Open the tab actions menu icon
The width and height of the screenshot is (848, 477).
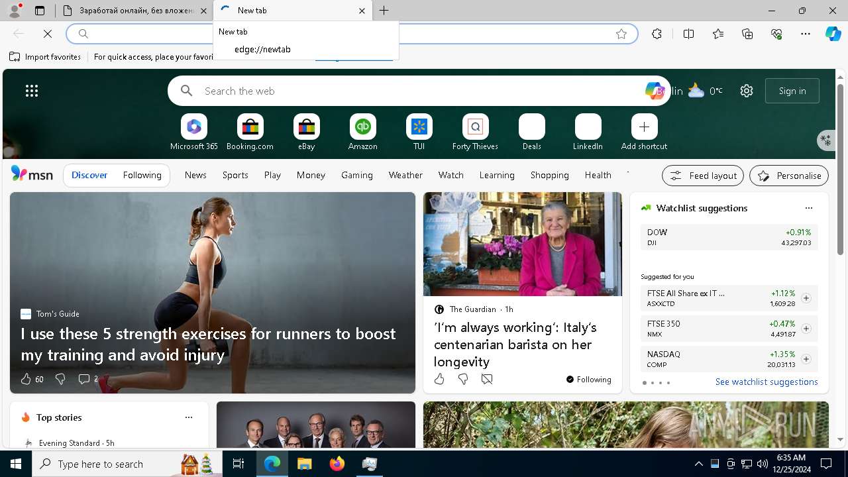click(x=40, y=11)
